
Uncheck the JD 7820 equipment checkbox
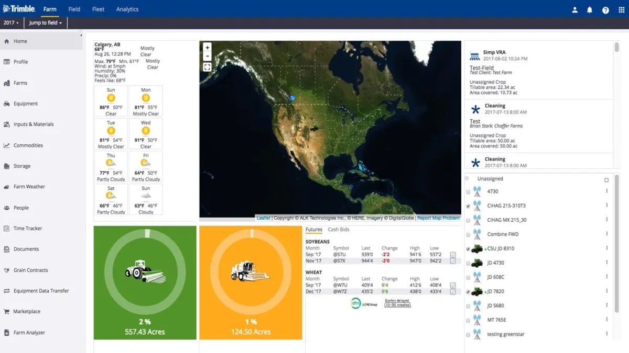tap(468, 292)
